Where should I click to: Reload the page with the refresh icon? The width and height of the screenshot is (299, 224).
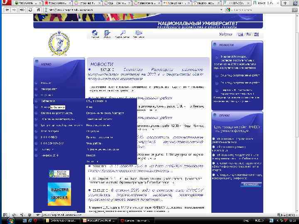pyautogui.click(x=30, y=10)
